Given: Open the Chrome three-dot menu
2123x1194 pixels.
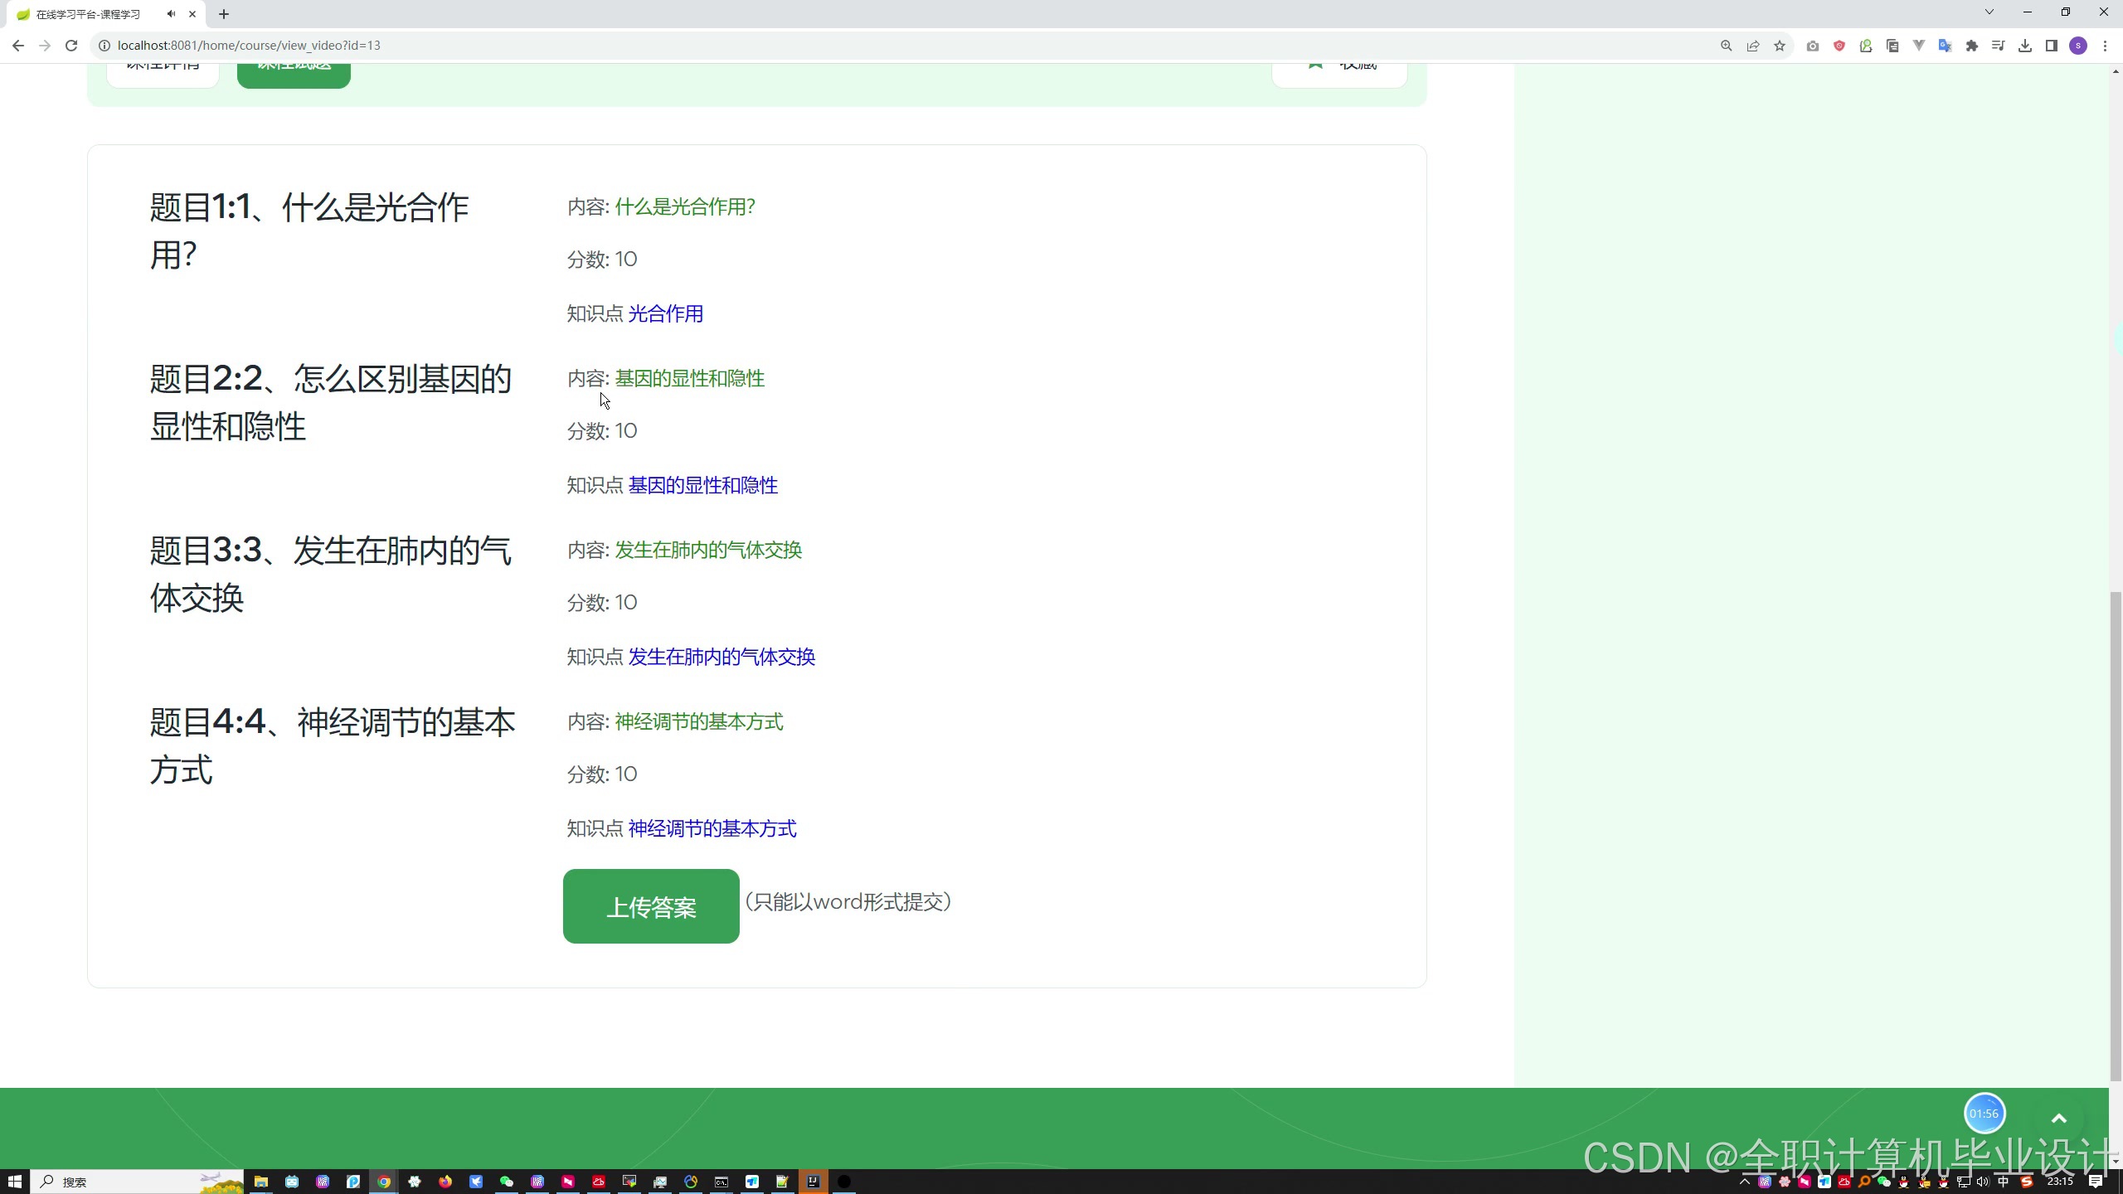Looking at the screenshot, I should pos(2105,46).
